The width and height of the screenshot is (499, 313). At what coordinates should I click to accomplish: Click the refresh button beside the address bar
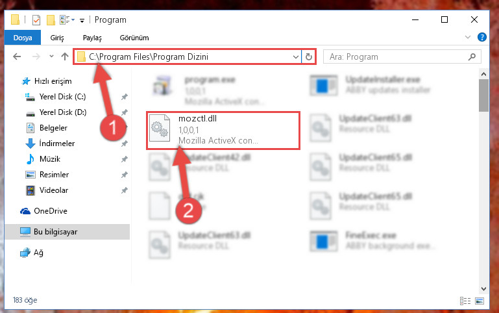(309, 56)
